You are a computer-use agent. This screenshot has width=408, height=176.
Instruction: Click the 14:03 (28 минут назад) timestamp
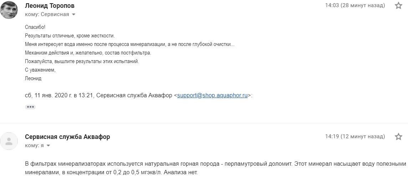coord(355,6)
